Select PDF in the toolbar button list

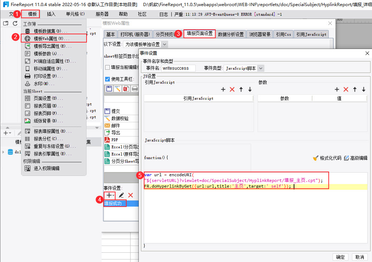(x=121, y=140)
